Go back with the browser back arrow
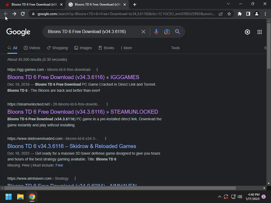Screen dimensions: 271x203 (x=6, y=14)
